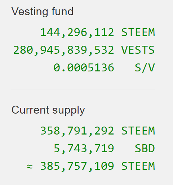Click the number 358,791,292
173x185 pixels.
coord(77,131)
